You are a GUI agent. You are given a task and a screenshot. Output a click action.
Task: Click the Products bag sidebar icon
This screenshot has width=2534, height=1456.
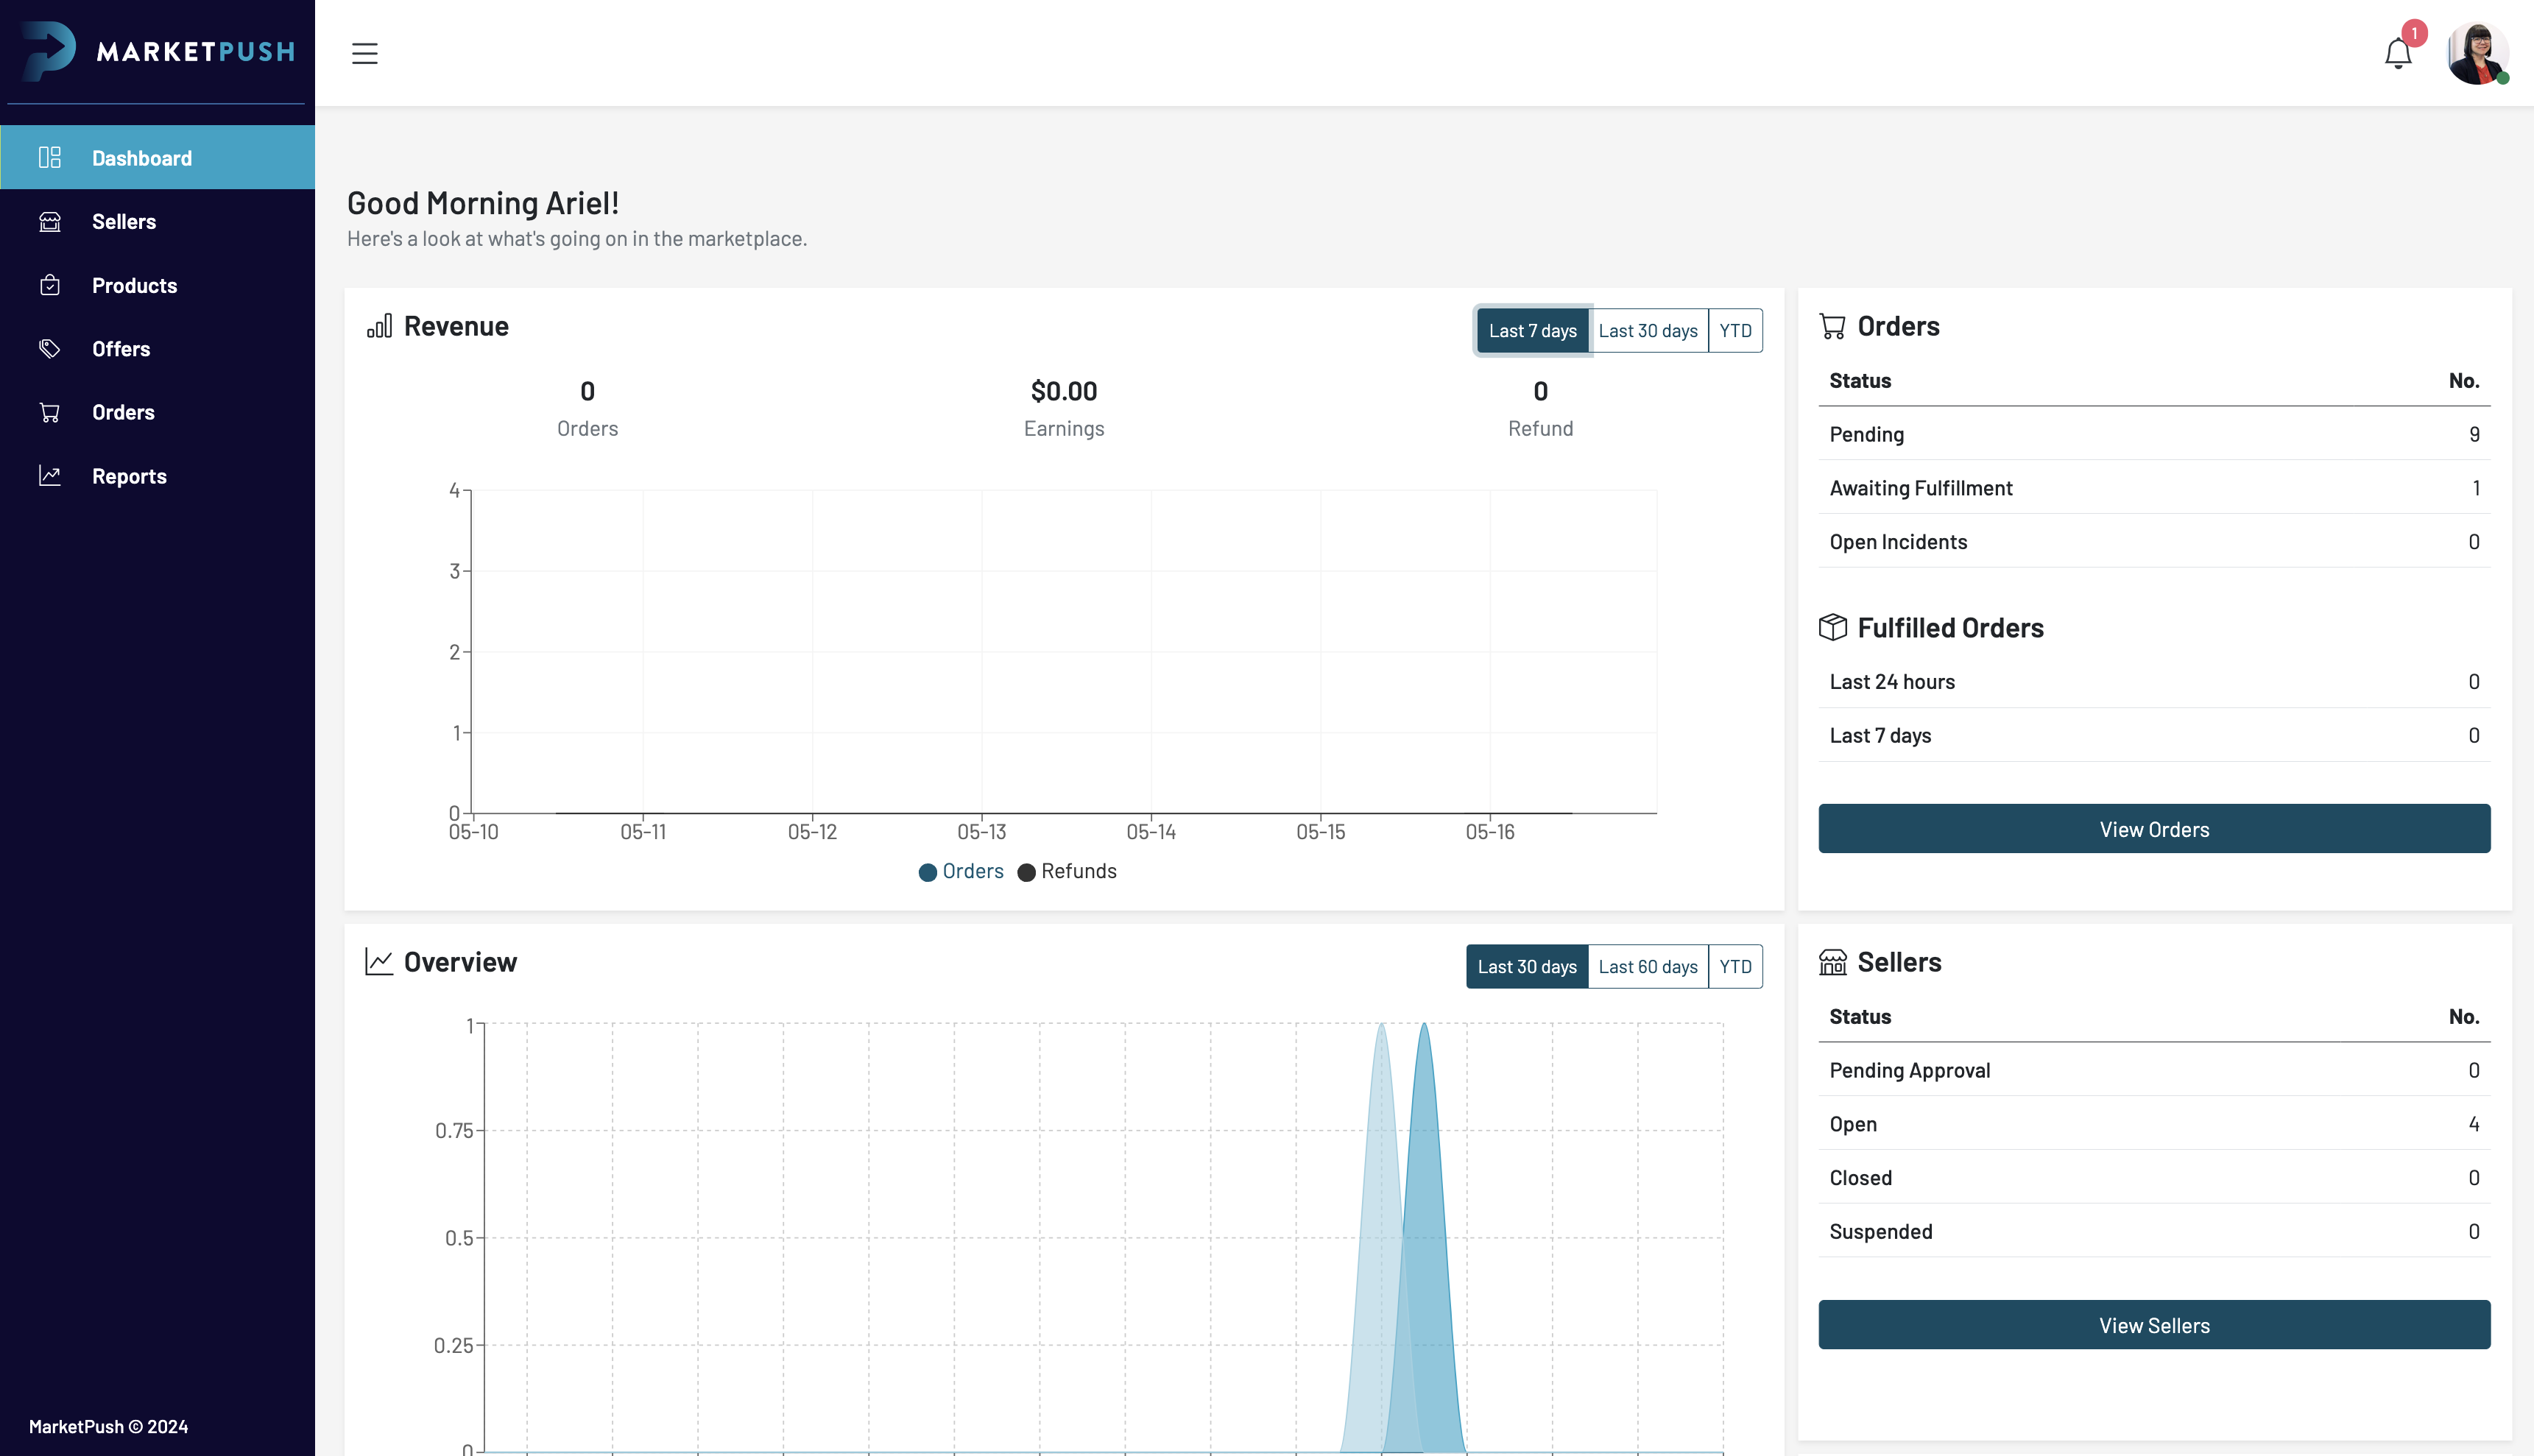click(50, 286)
